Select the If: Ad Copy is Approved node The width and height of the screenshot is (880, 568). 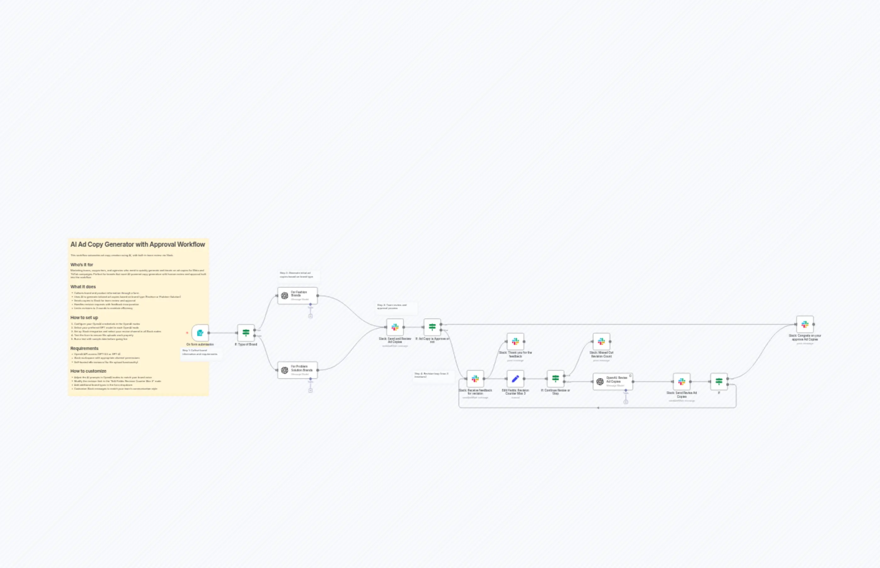click(432, 326)
